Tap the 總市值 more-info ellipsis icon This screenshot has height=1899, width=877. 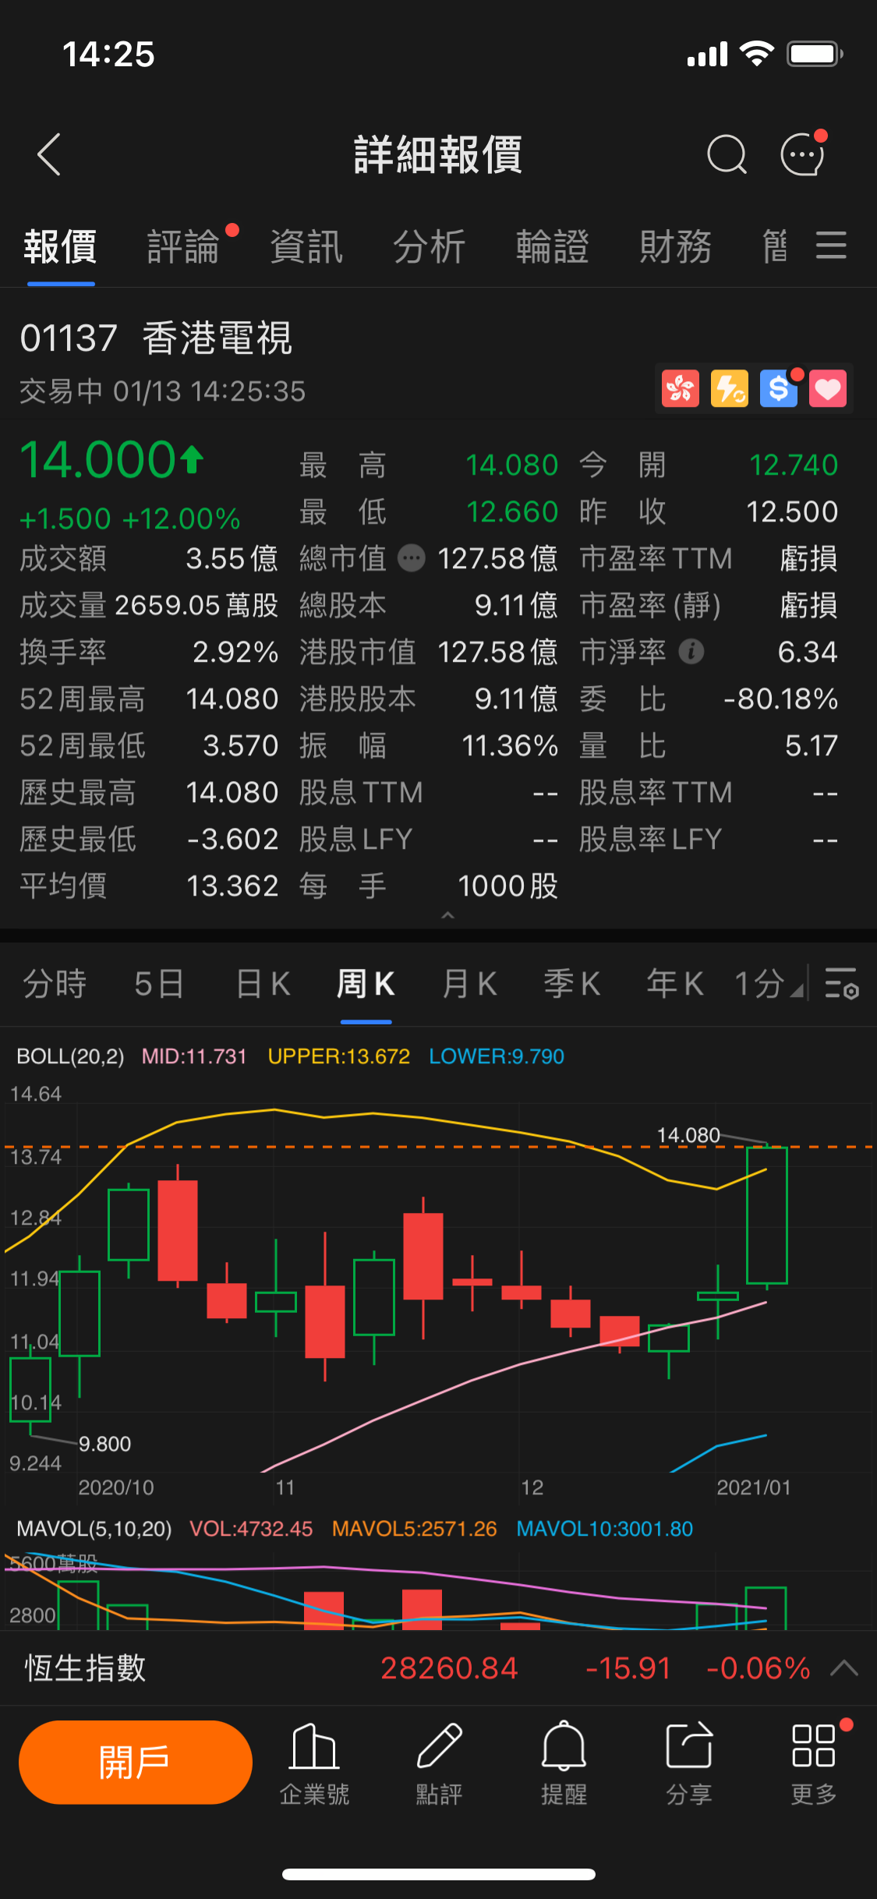click(412, 558)
